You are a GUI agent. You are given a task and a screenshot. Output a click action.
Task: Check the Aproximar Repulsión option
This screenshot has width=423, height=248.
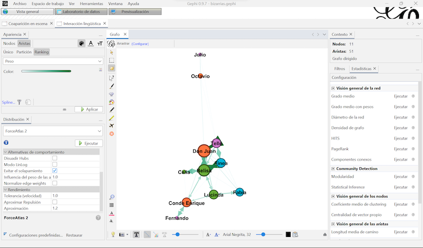point(55,202)
